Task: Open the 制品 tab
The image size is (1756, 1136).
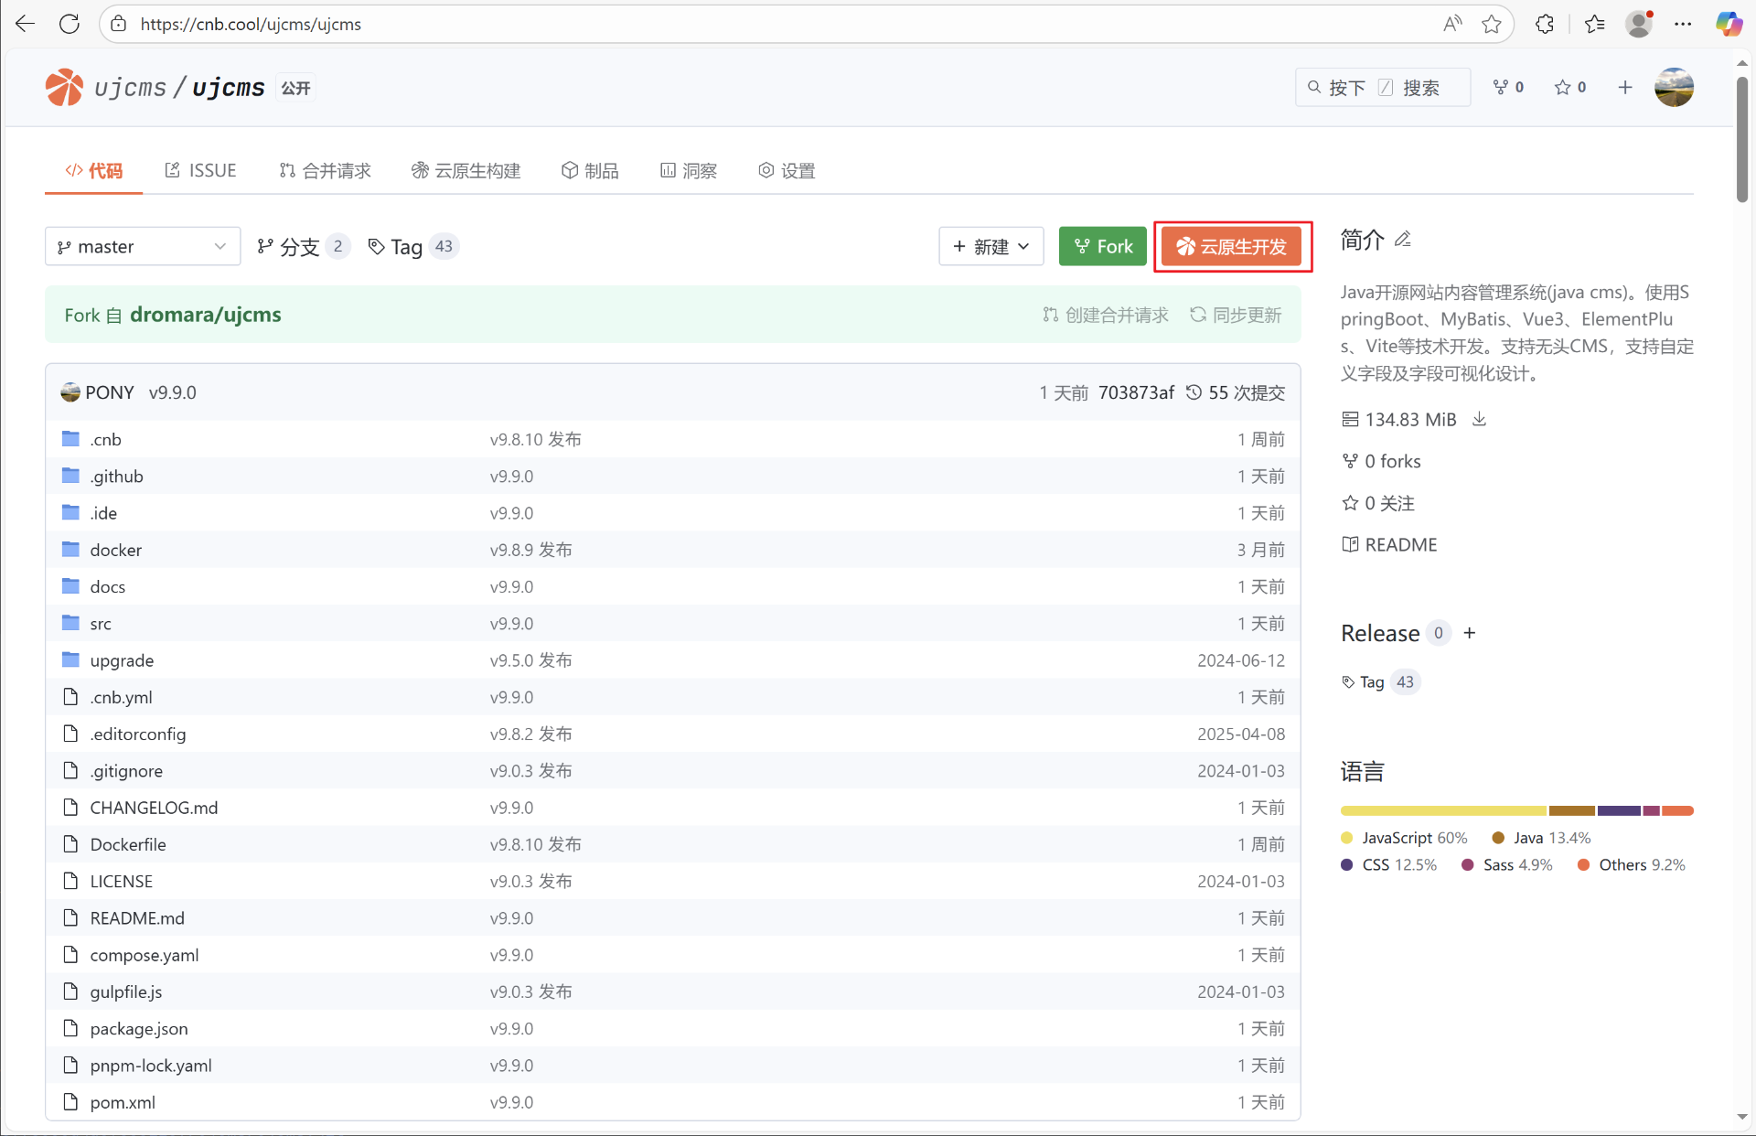Action: tap(590, 170)
